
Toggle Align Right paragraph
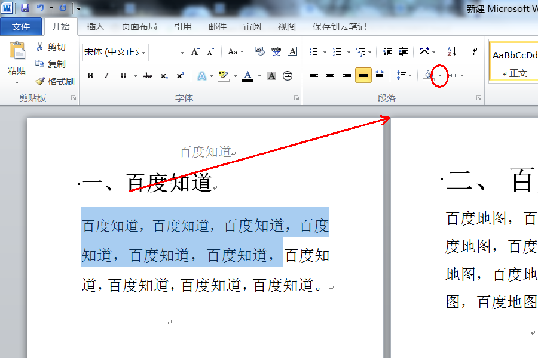tap(347, 75)
